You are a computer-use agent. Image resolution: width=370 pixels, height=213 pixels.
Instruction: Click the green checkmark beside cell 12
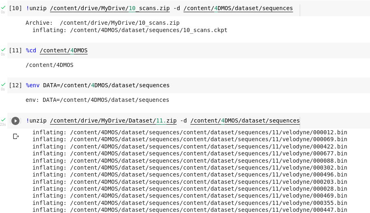coord(3,84)
